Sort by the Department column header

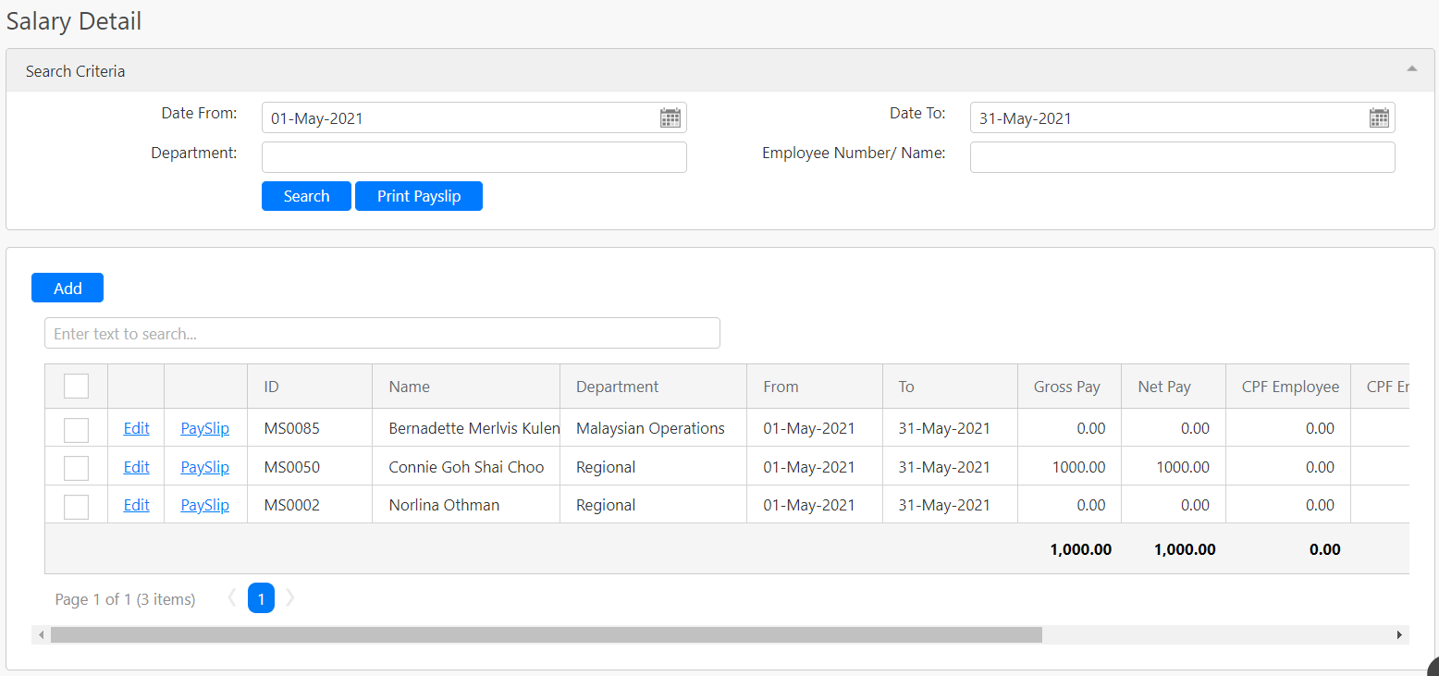[653, 387]
